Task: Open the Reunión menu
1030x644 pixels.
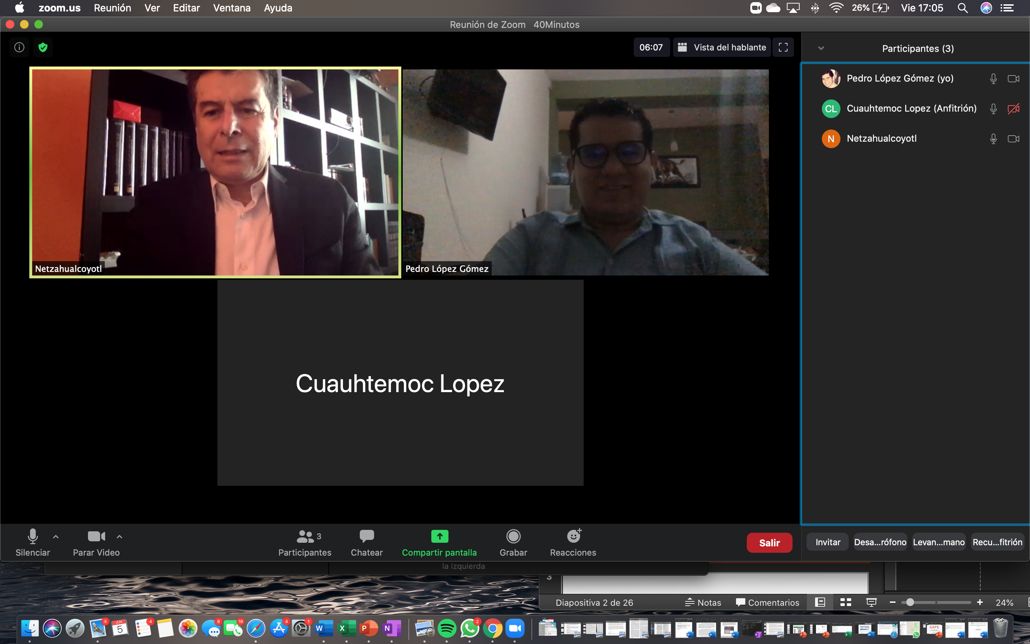Action: click(x=112, y=8)
